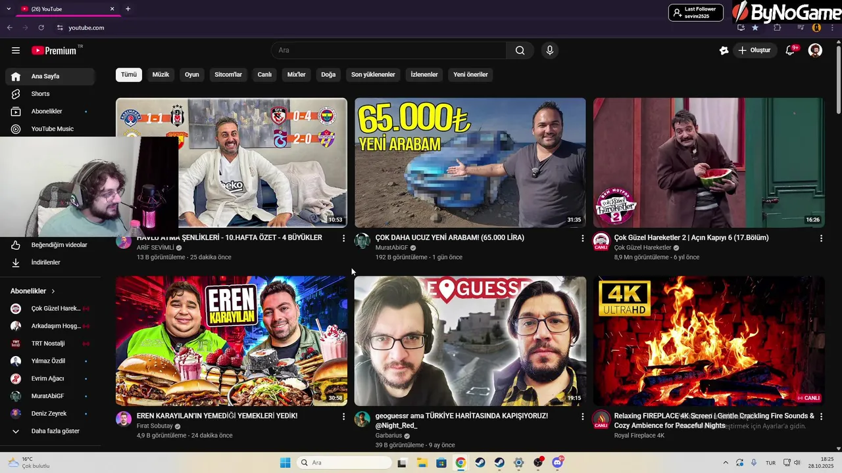This screenshot has width=842, height=473.
Task: Open options for geoguessr video
Action: [582, 417]
